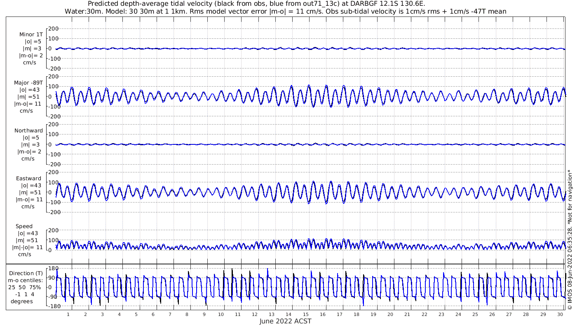The height and width of the screenshot is (330, 577).
Task: Select day 17 on the date axis
Action: [339, 314]
